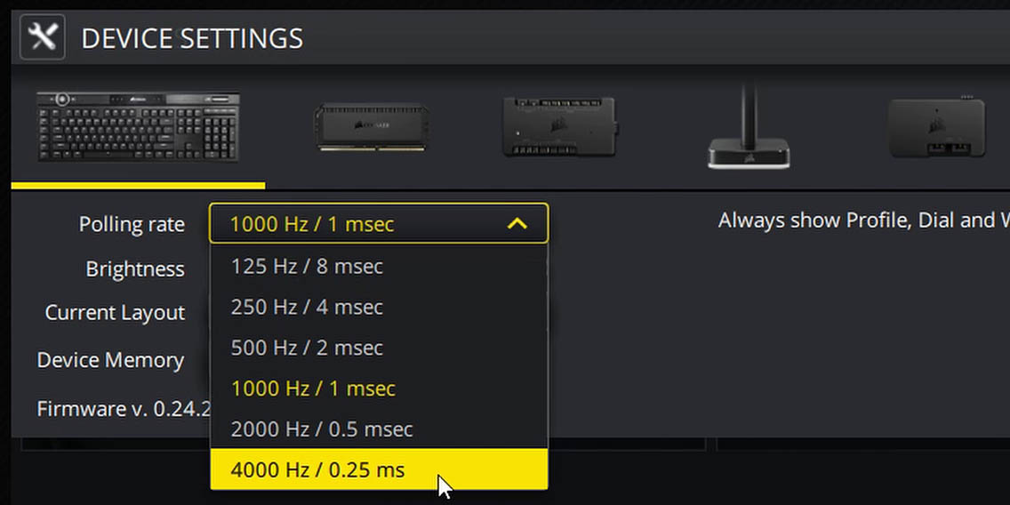
Task: Click the Current Layout setting label
Action: pos(116,313)
